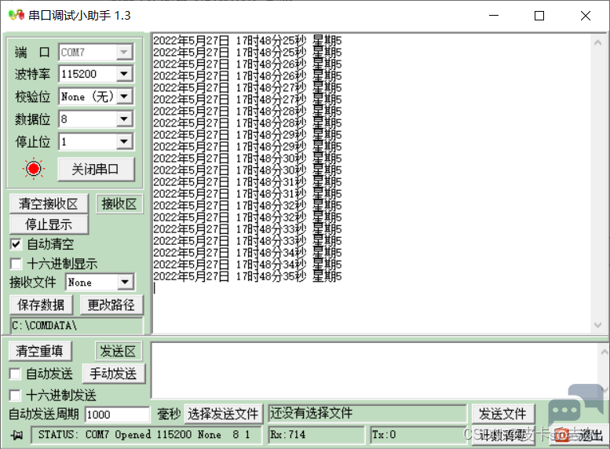Click the 自动发送周期 1000 input field
This screenshot has height=449, width=610.
point(118,414)
